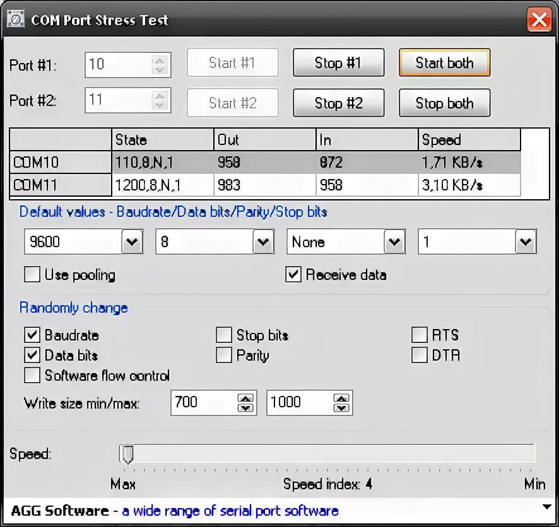Open the data bits 8 dropdown
The height and width of the screenshot is (527, 559).
point(264,242)
